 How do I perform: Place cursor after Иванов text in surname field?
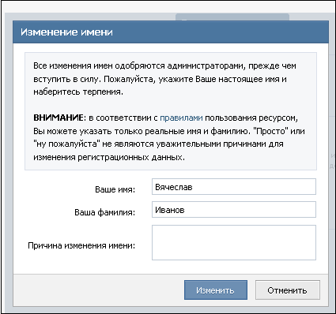(x=186, y=210)
